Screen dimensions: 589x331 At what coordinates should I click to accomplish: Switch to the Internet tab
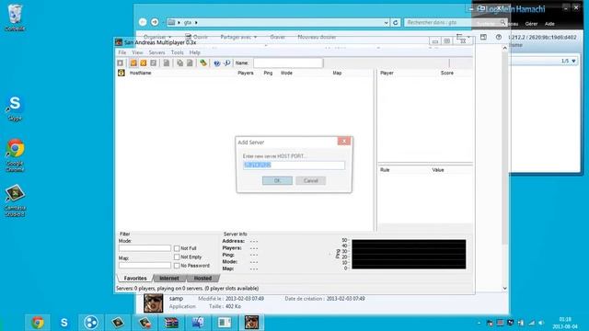point(169,278)
